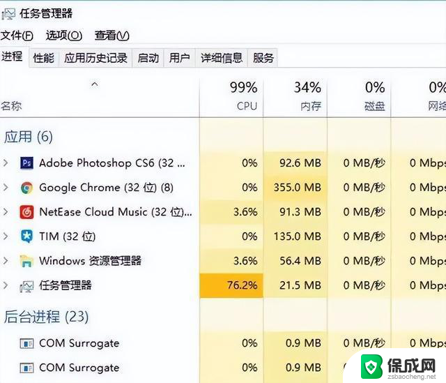The image size is (446, 383).
Task: Select the first COM Surrogate name
Action: 79,343
